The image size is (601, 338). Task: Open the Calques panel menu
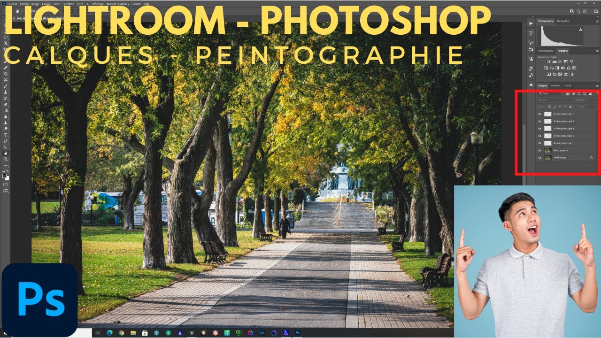coord(597,85)
